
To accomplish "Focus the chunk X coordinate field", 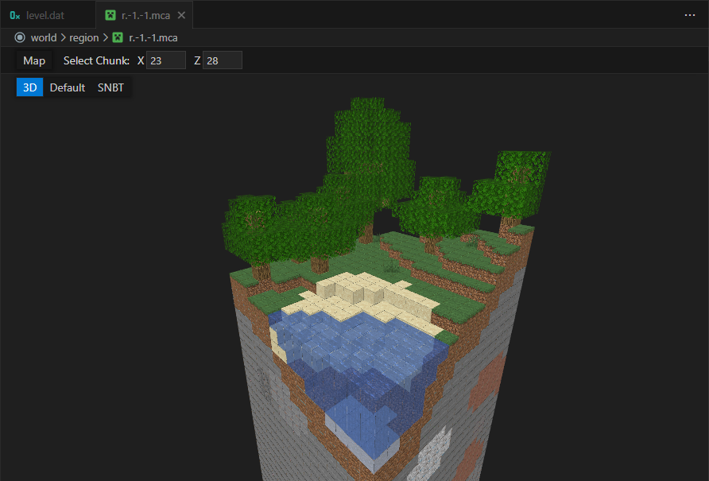I will click(x=166, y=60).
